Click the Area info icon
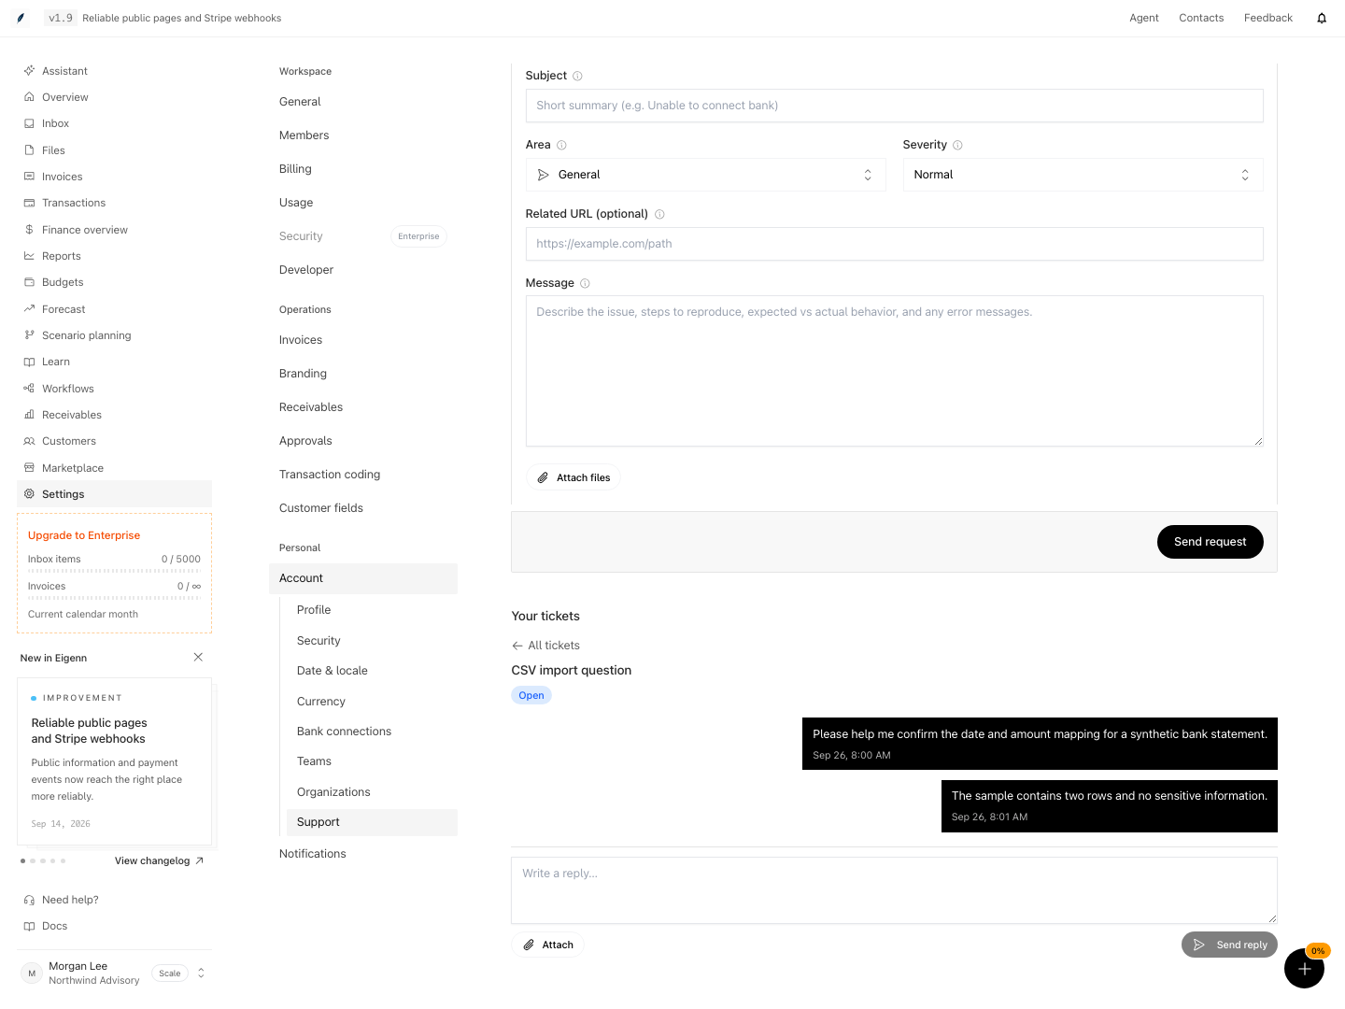The image size is (1345, 1009). 561,145
